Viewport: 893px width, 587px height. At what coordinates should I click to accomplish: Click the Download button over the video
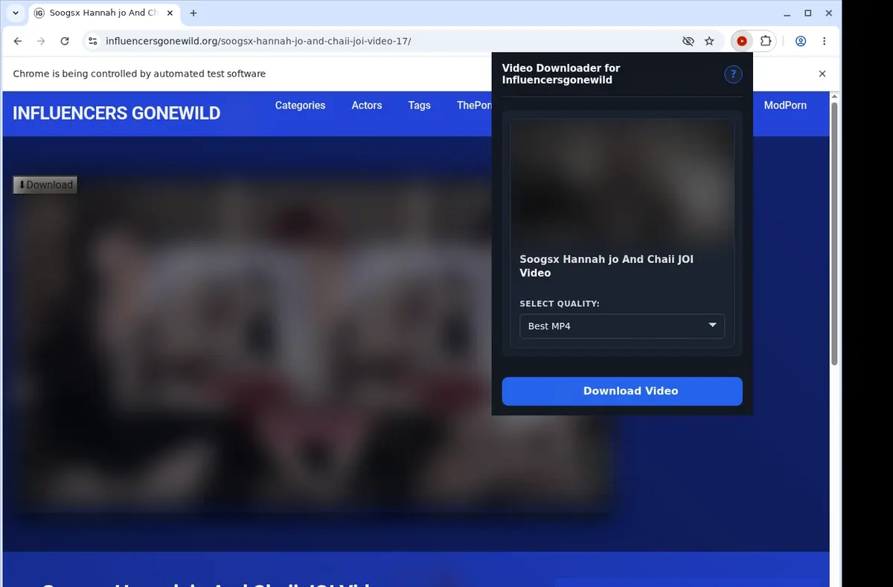pyautogui.click(x=45, y=185)
